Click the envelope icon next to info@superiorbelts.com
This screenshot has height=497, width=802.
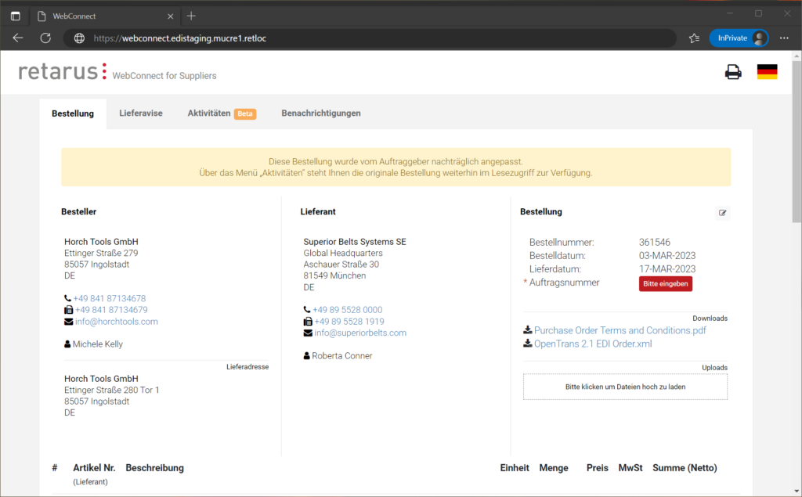coord(308,333)
